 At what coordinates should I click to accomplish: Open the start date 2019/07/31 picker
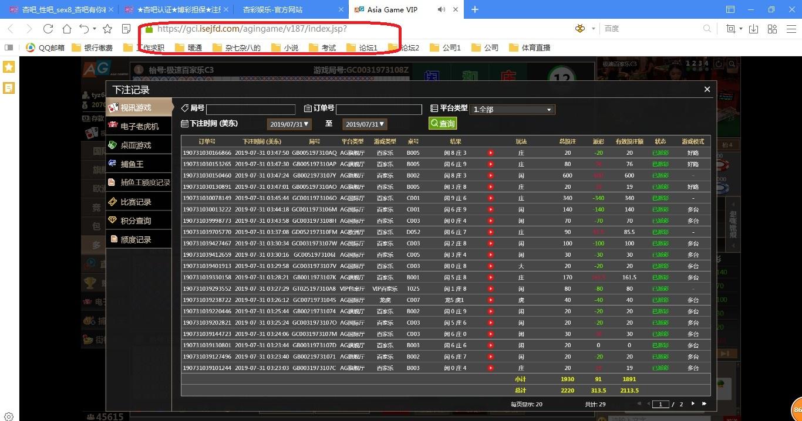click(x=289, y=124)
